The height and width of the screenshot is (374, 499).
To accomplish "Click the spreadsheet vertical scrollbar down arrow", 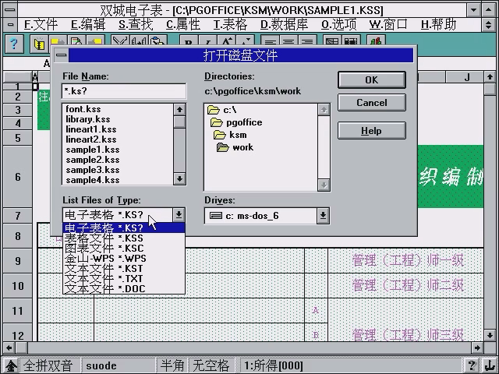I will [490, 334].
